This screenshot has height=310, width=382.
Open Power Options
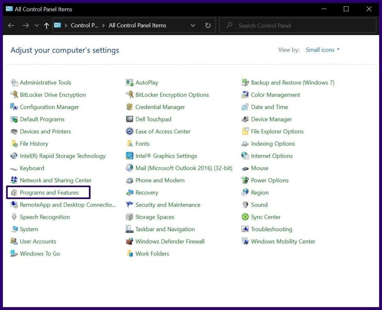270,180
